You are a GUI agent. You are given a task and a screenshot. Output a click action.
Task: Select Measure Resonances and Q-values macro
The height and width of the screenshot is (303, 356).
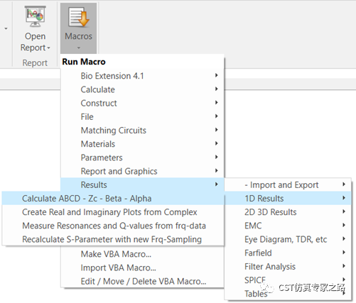click(113, 226)
